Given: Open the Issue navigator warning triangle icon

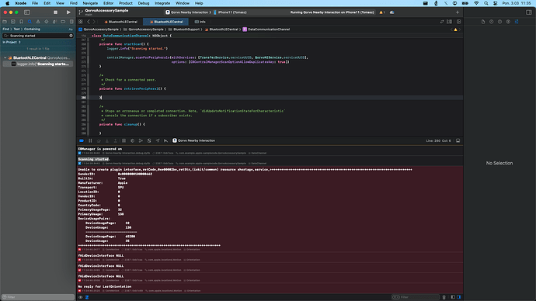Looking at the screenshot, I should tap(38, 22).
